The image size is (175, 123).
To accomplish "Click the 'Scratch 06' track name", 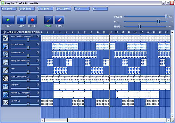I will (x=15, y=101).
